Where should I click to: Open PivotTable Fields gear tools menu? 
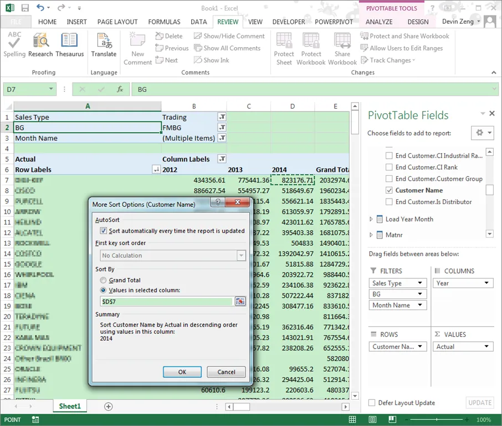coord(483,133)
